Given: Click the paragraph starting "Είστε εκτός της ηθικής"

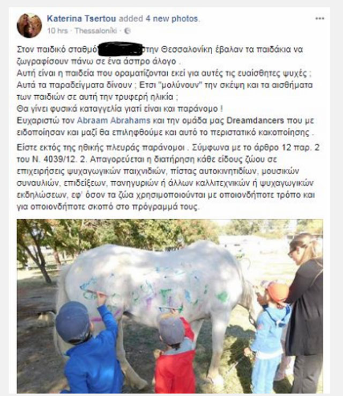Looking at the screenshot, I should coord(168,177).
